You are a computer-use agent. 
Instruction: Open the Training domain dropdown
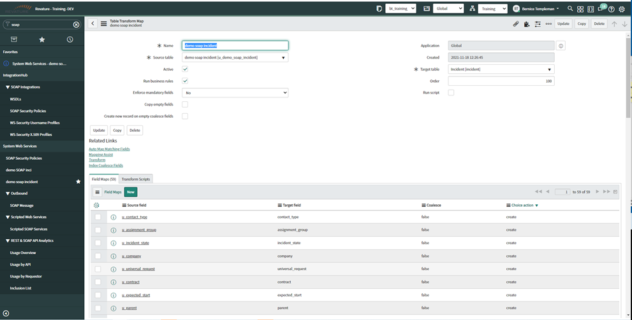[x=492, y=8]
